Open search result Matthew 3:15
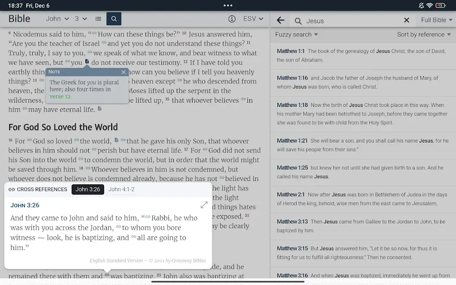 click(x=363, y=253)
